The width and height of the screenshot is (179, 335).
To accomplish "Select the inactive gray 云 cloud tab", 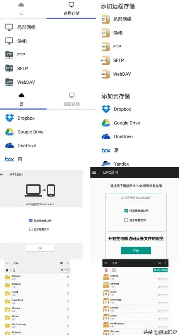I will (21, 9).
